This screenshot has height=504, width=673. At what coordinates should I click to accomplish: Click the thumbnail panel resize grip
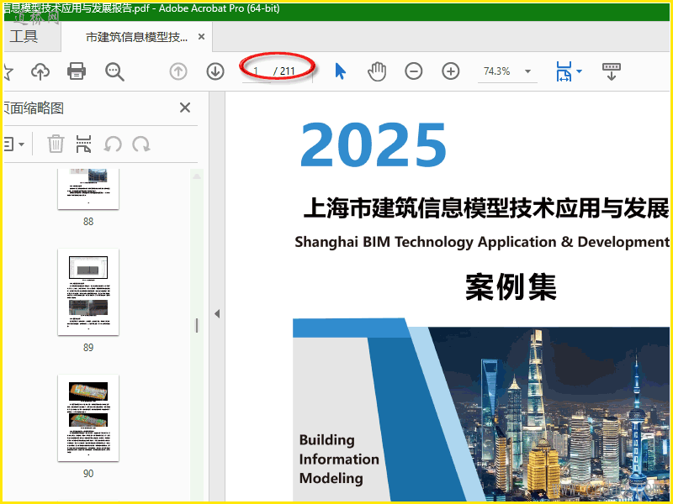[197, 326]
